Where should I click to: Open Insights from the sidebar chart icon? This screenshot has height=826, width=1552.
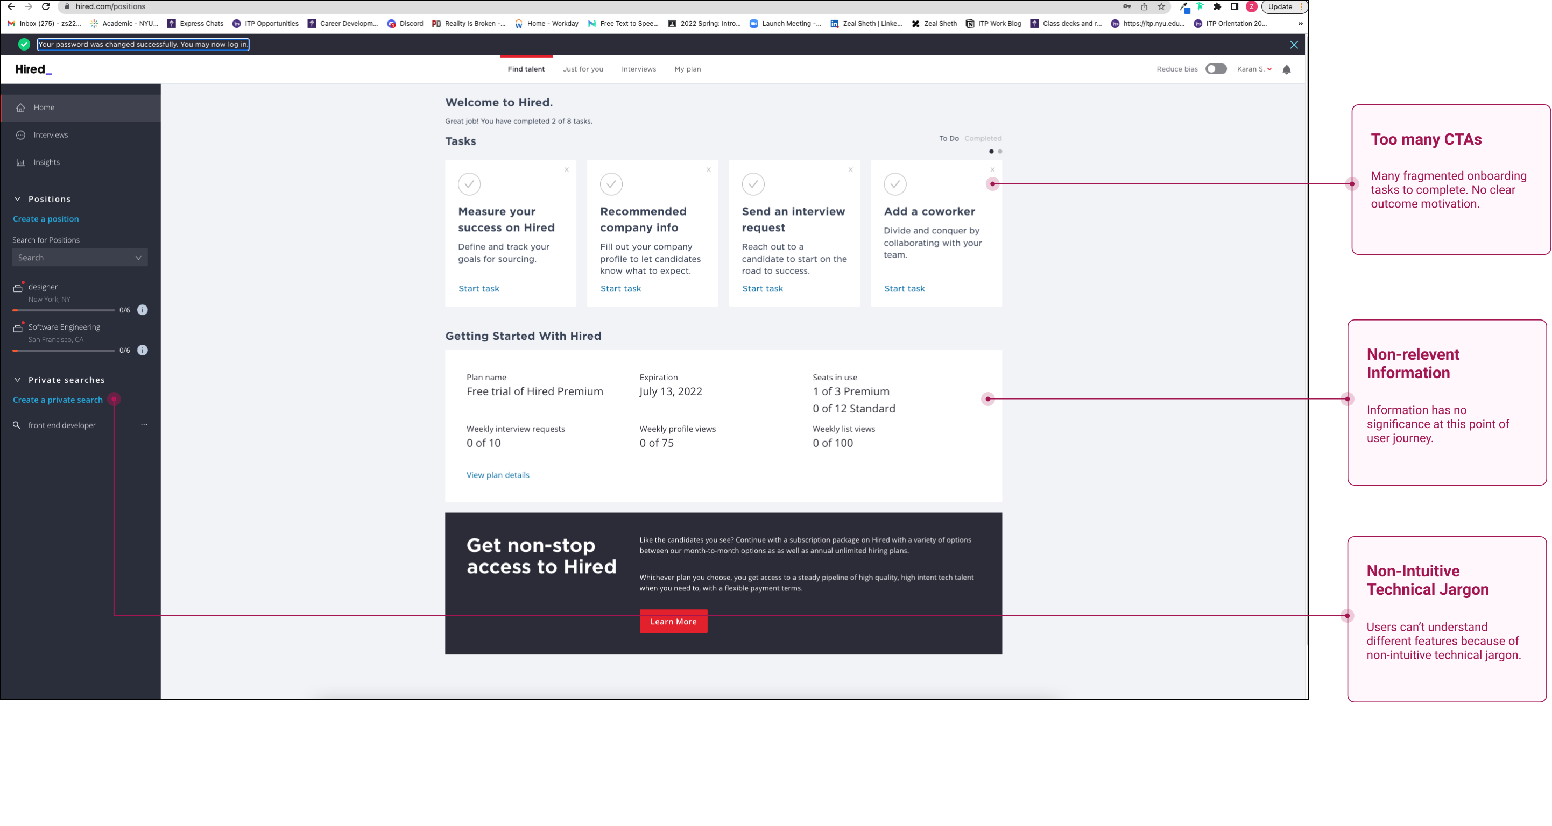coord(20,162)
